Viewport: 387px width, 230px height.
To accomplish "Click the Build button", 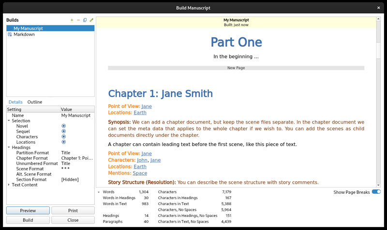I will pyautogui.click(x=28, y=220).
